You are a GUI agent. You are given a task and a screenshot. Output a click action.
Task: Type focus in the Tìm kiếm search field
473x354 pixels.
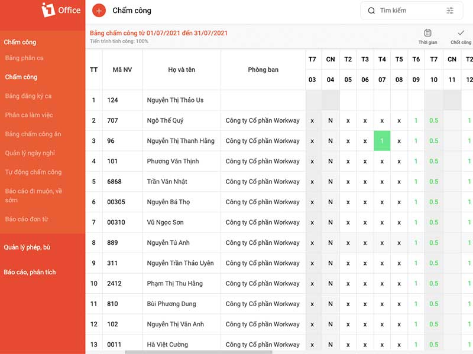(412, 11)
